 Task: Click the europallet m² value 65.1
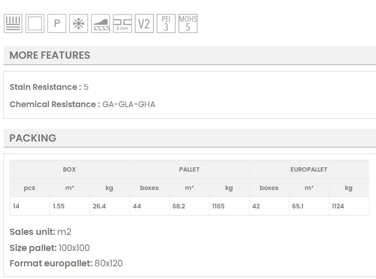(297, 206)
